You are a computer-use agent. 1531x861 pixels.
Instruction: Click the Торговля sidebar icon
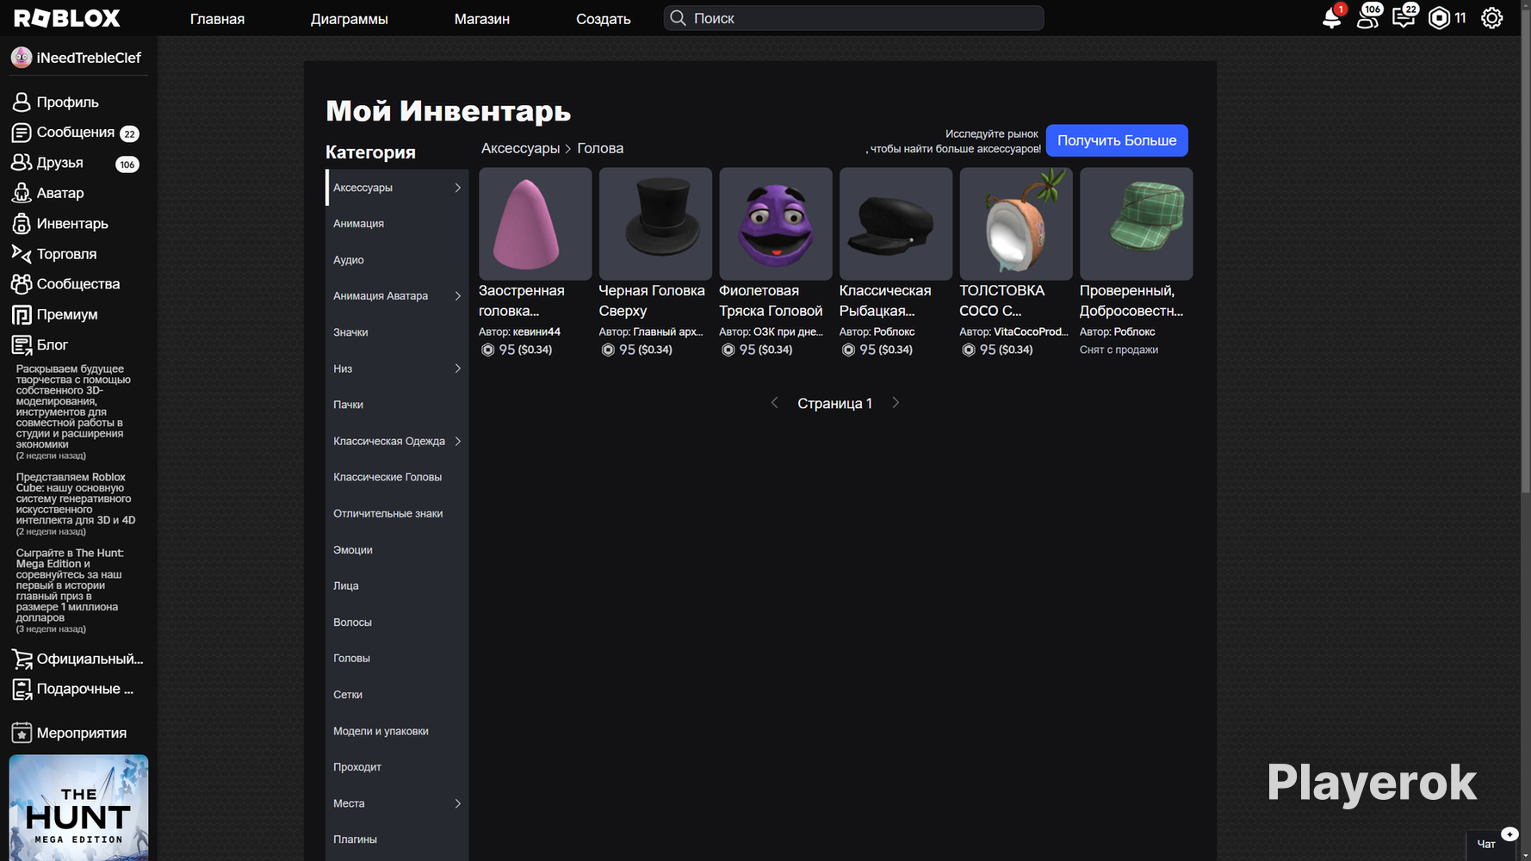22,254
